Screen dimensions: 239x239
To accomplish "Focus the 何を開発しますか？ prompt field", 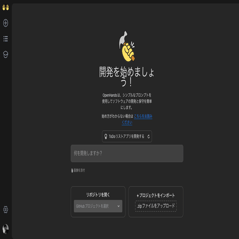I will point(127,153).
